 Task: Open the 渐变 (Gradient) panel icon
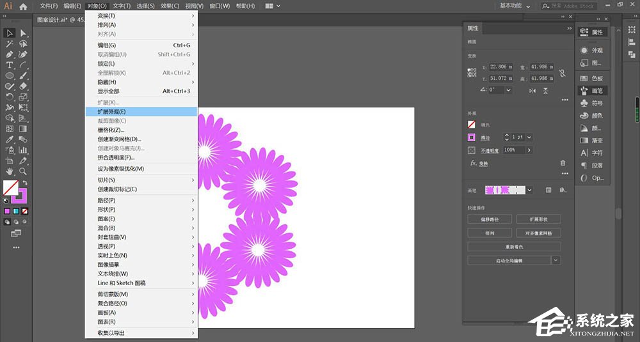coord(592,140)
